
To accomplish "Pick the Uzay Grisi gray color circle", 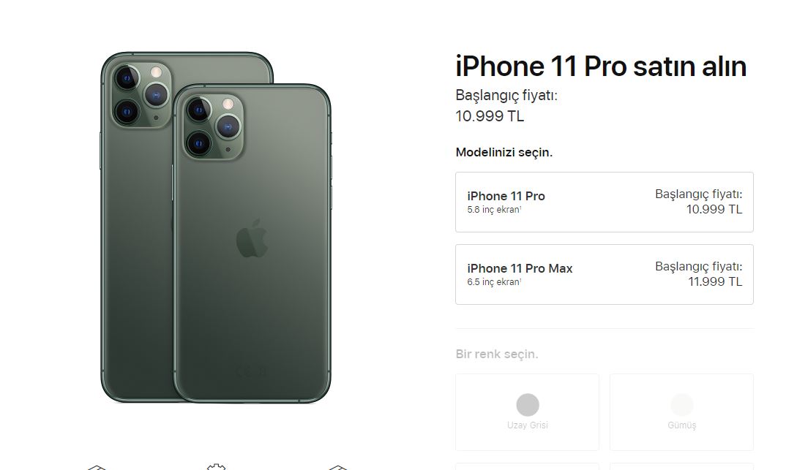I will [x=528, y=405].
